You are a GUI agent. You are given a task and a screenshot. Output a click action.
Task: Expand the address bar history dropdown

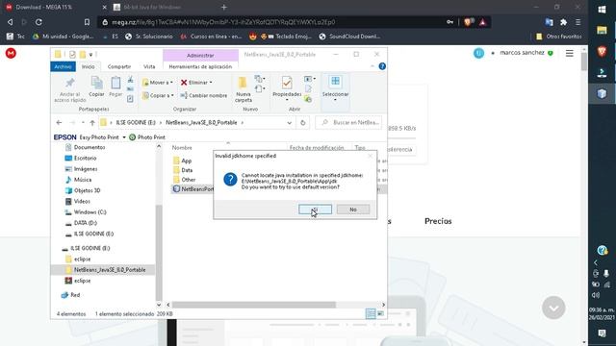(289, 123)
